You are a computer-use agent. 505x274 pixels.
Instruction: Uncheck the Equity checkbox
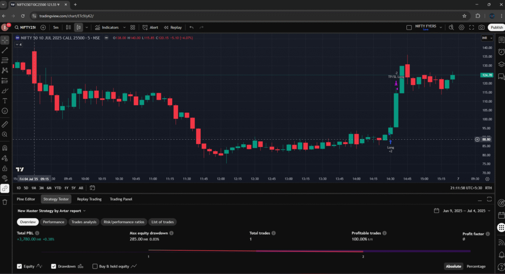pos(19,266)
